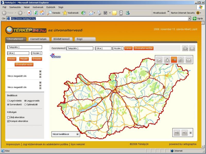Open the Back button history dropdown

[15, 13]
